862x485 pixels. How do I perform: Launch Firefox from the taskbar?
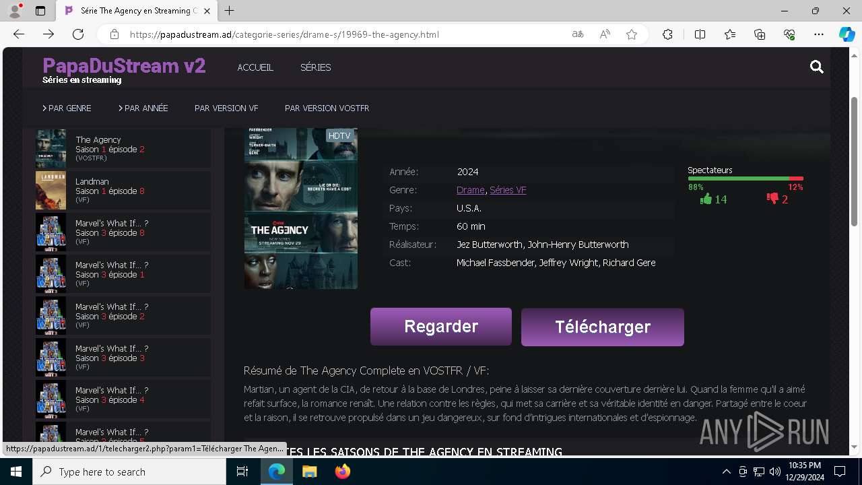coord(342,472)
